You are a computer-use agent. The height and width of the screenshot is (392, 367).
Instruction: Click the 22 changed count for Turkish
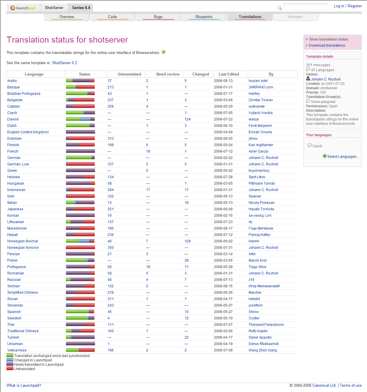[x=187, y=337]
